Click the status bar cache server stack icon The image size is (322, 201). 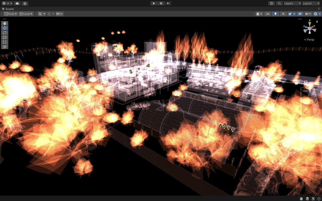307,199
